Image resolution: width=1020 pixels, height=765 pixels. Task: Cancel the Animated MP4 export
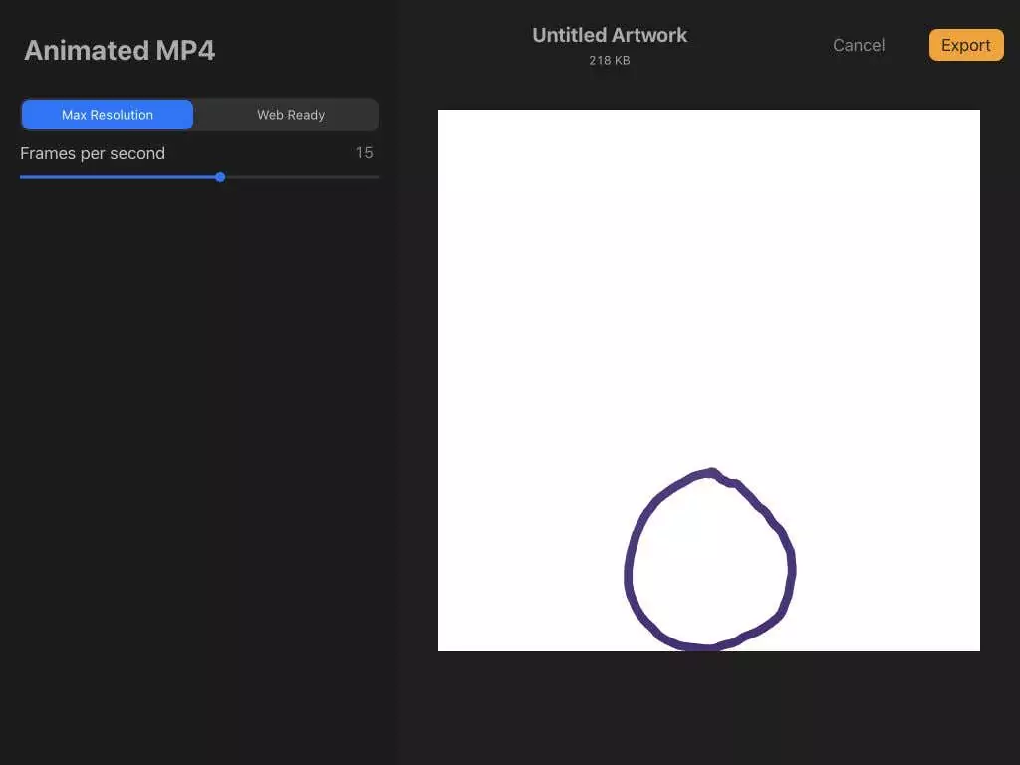point(859,45)
